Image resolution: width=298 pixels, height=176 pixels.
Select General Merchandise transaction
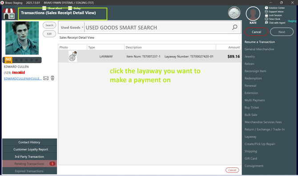[x=259, y=49]
